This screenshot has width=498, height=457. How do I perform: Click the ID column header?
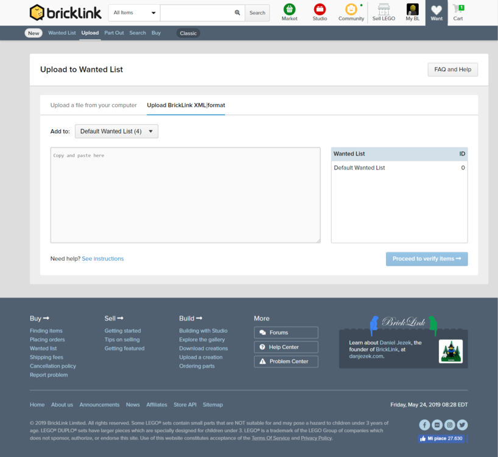(x=462, y=154)
